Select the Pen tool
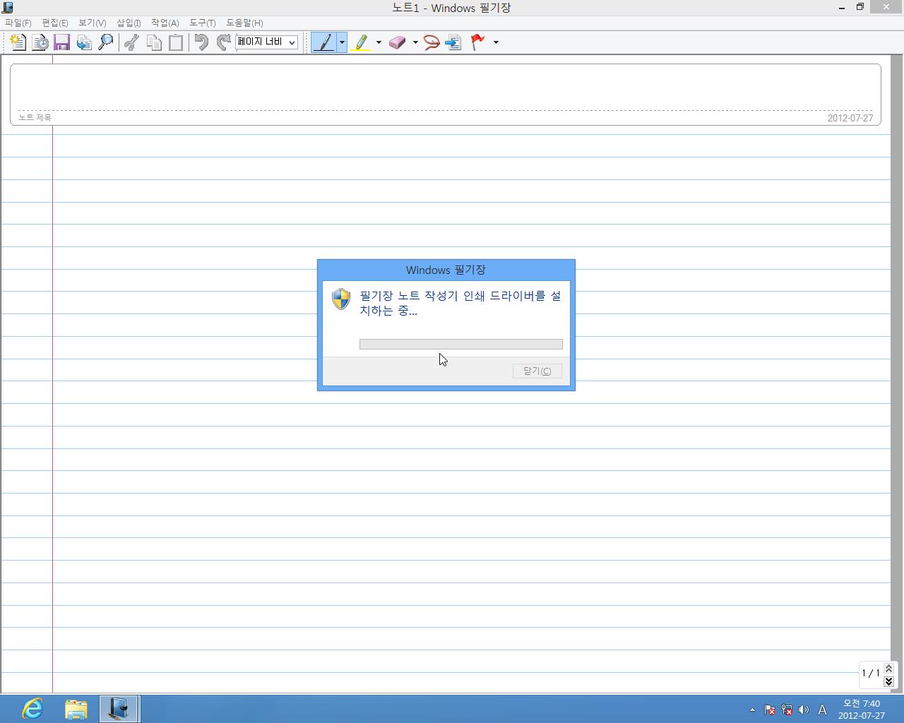904x723 pixels. pos(324,42)
